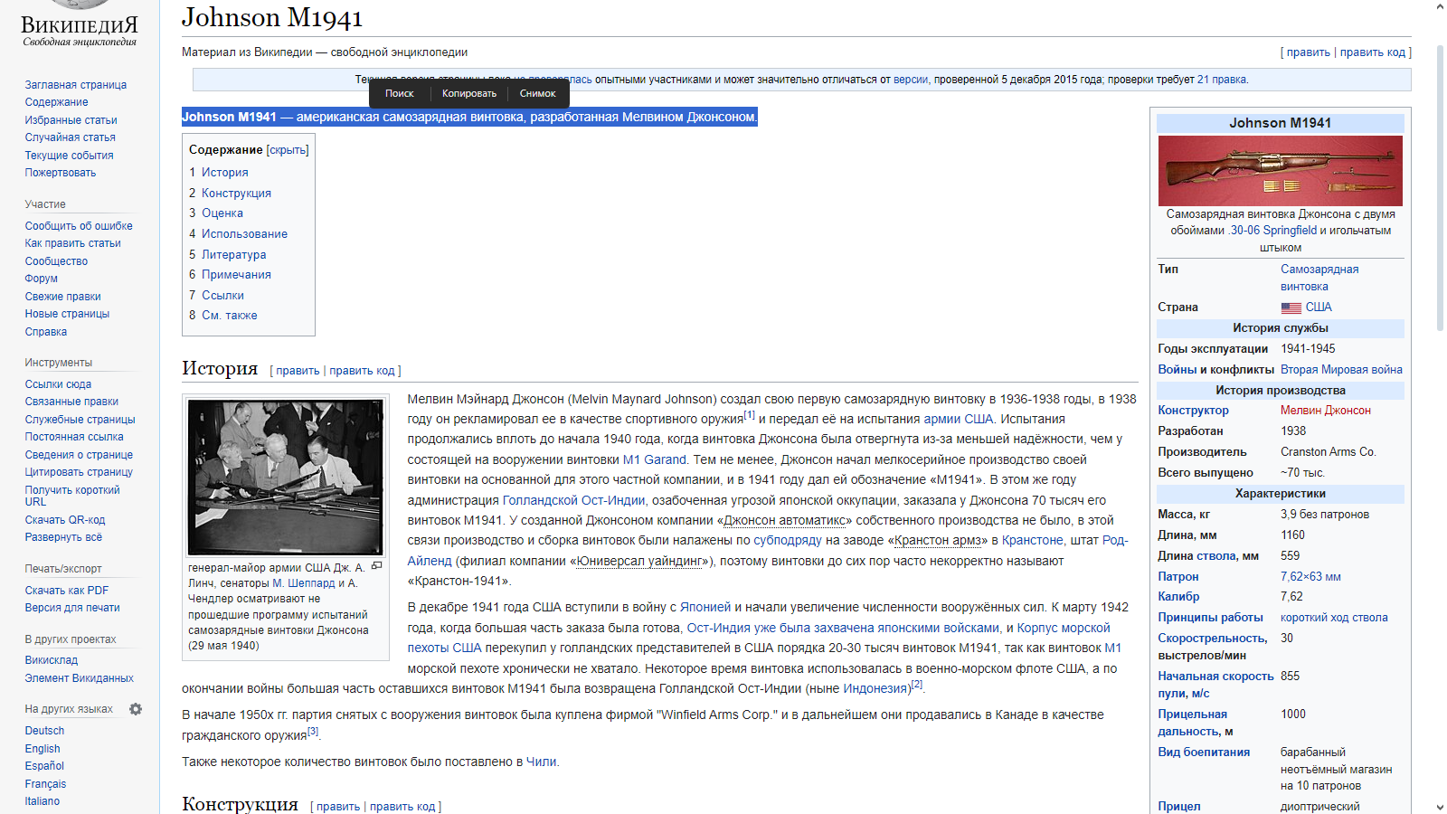The image size is (1447, 814).
Task: Choose Копировать in the selection popup
Action: click(468, 94)
